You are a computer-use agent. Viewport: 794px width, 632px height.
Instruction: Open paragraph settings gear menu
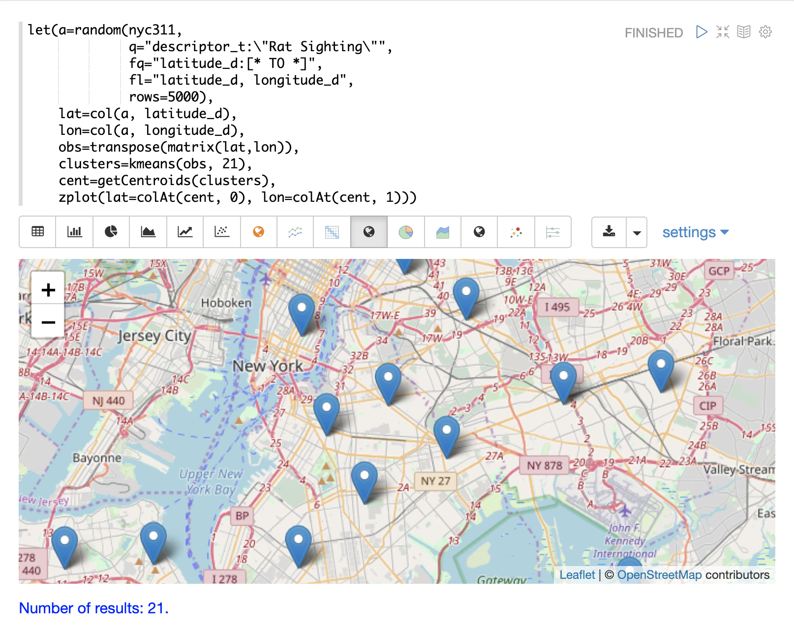pos(765,32)
